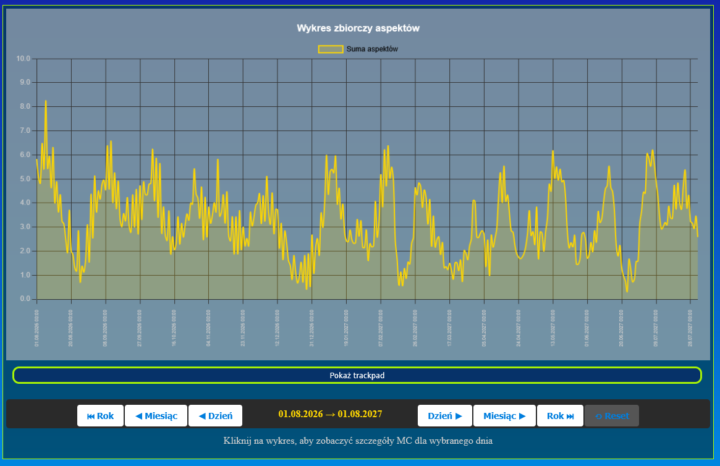Click the 01.08.2026 00:00 x-axis date label
The width and height of the screenshot is (720, 466).
click(x=36, y=328)
